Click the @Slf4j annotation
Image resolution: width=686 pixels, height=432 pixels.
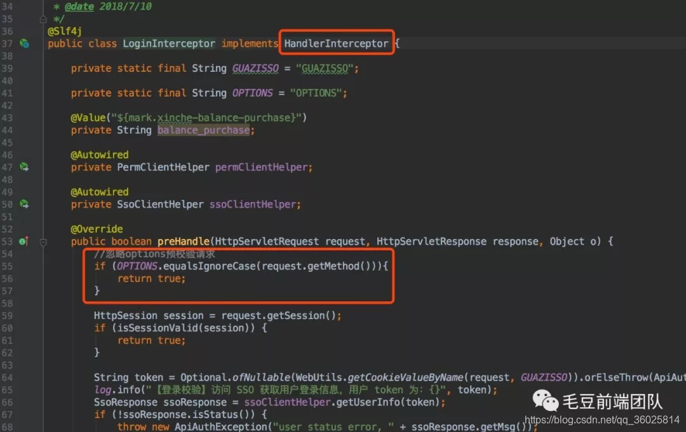(64, 31)
